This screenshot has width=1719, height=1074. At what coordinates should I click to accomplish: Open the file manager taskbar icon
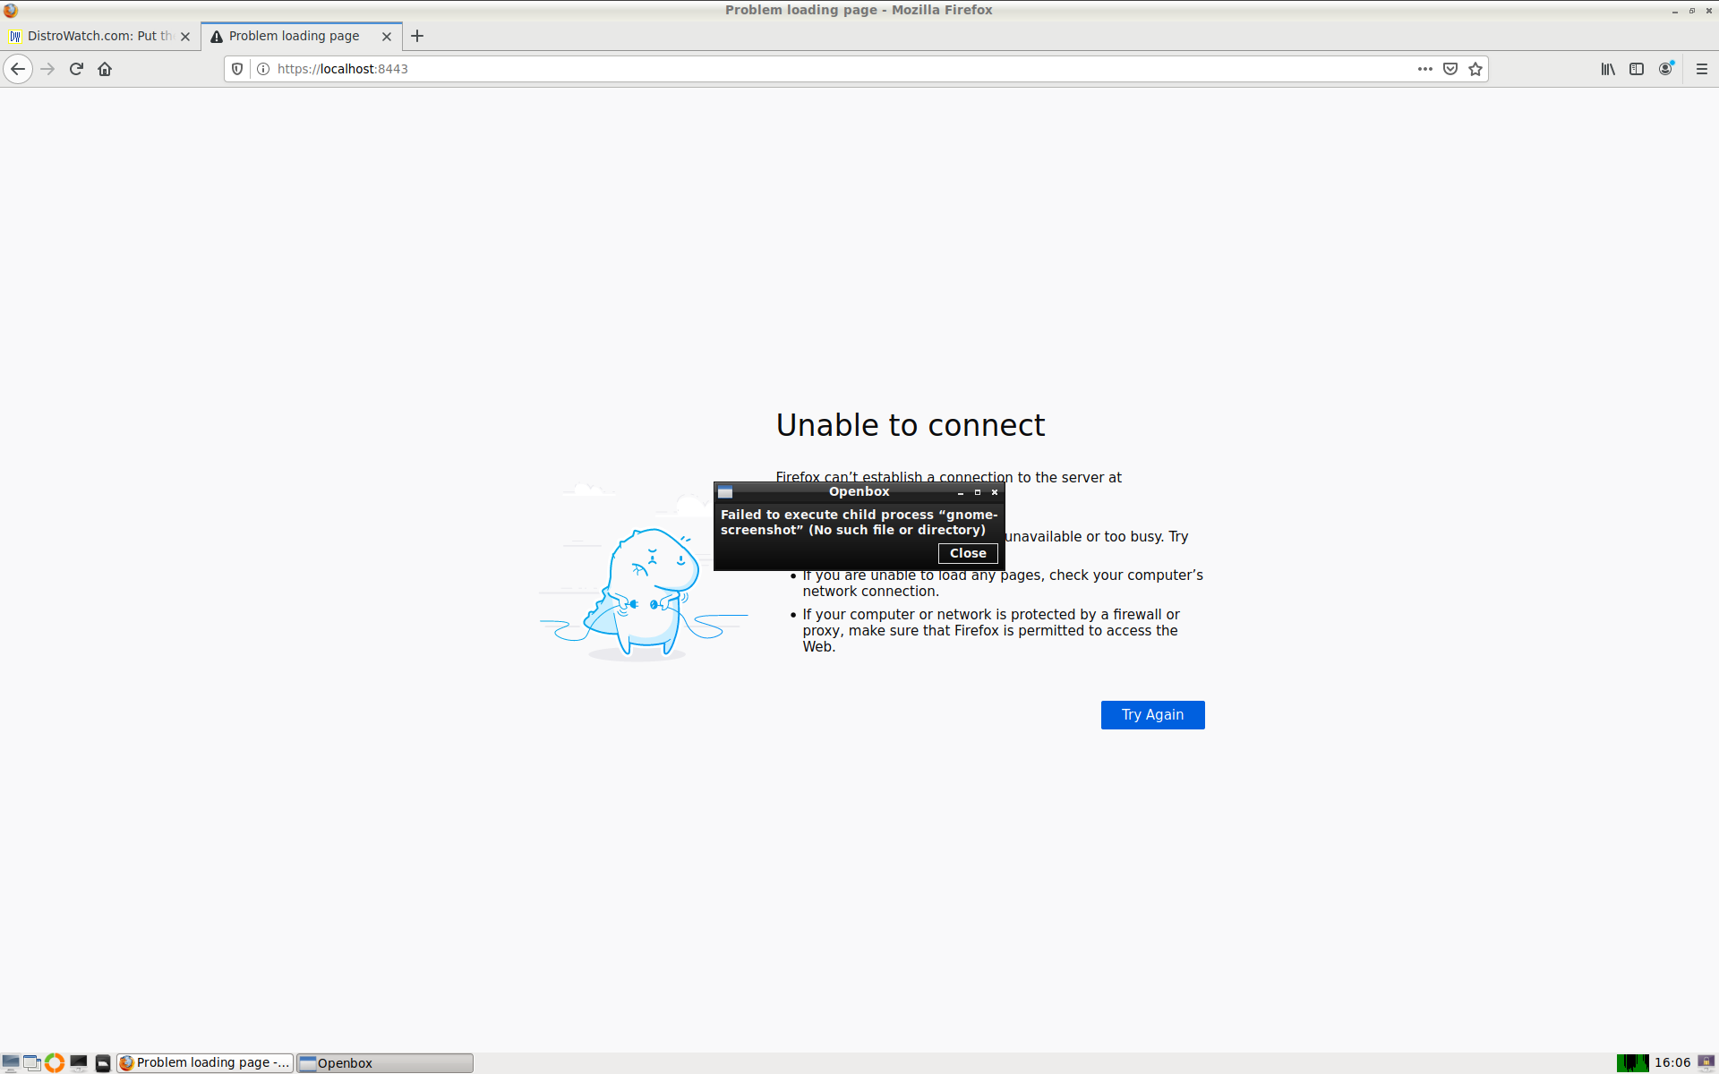coord(103,1062)
